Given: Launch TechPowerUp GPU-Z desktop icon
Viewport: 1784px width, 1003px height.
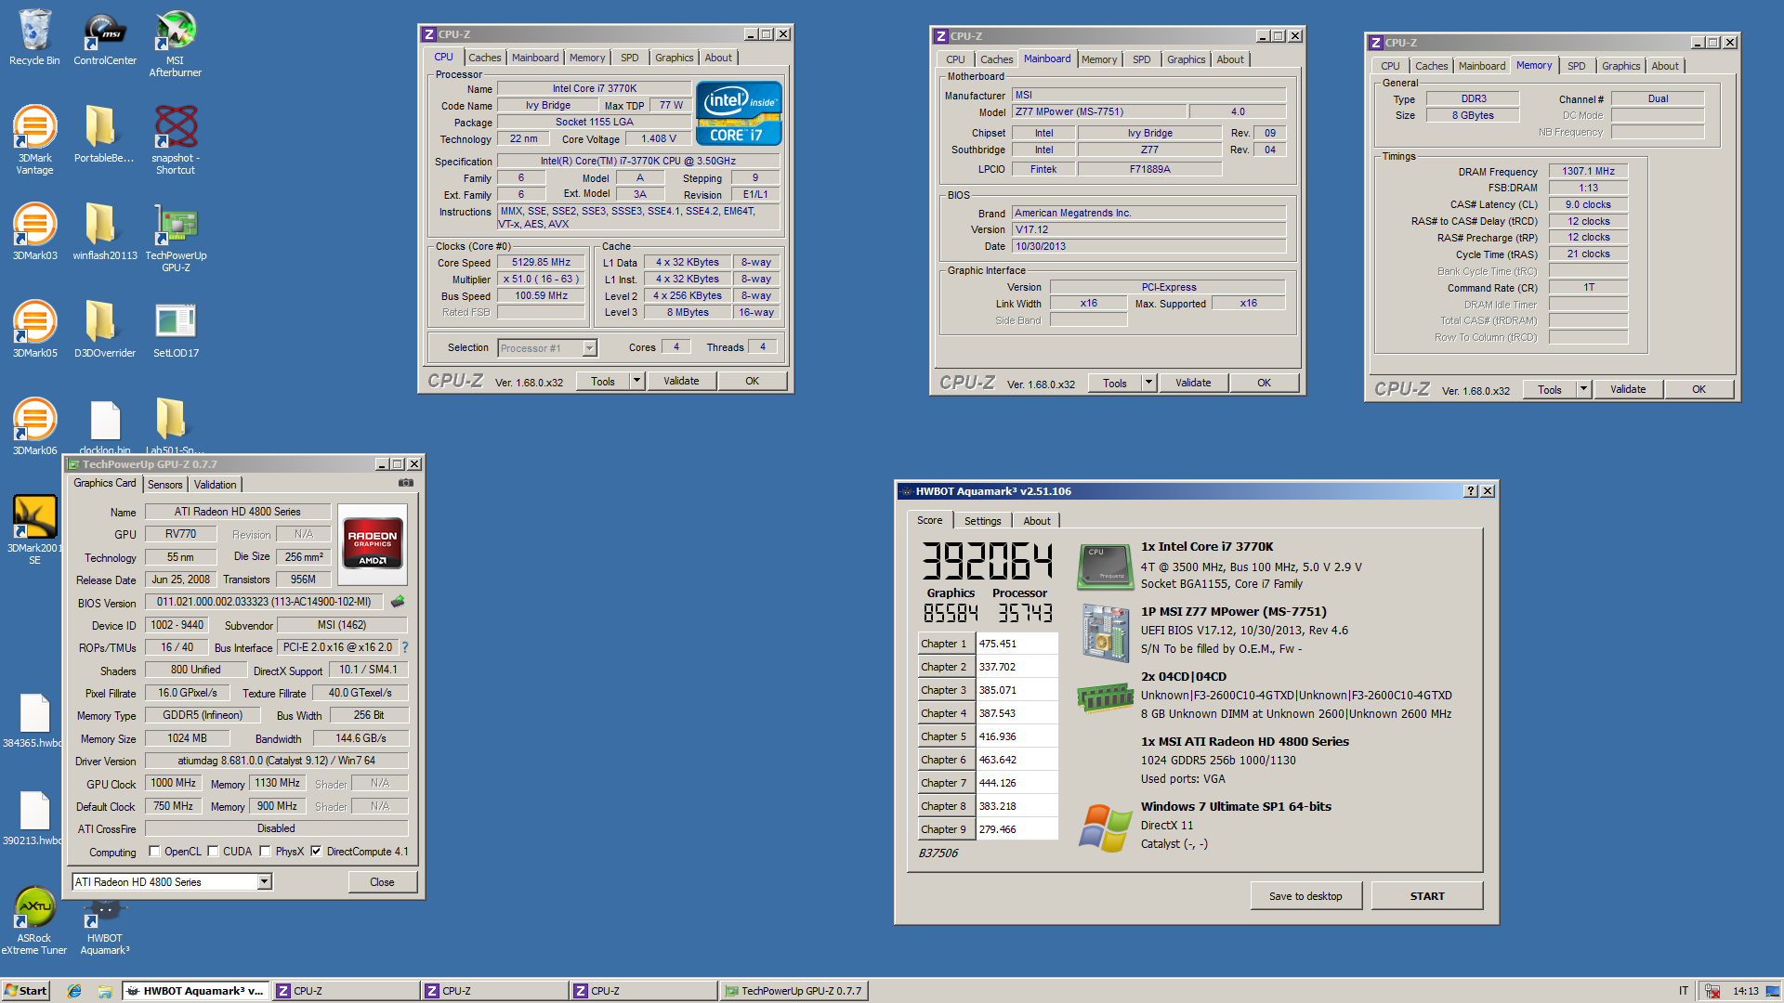Looking at the screenshot, I should point(176,238).
